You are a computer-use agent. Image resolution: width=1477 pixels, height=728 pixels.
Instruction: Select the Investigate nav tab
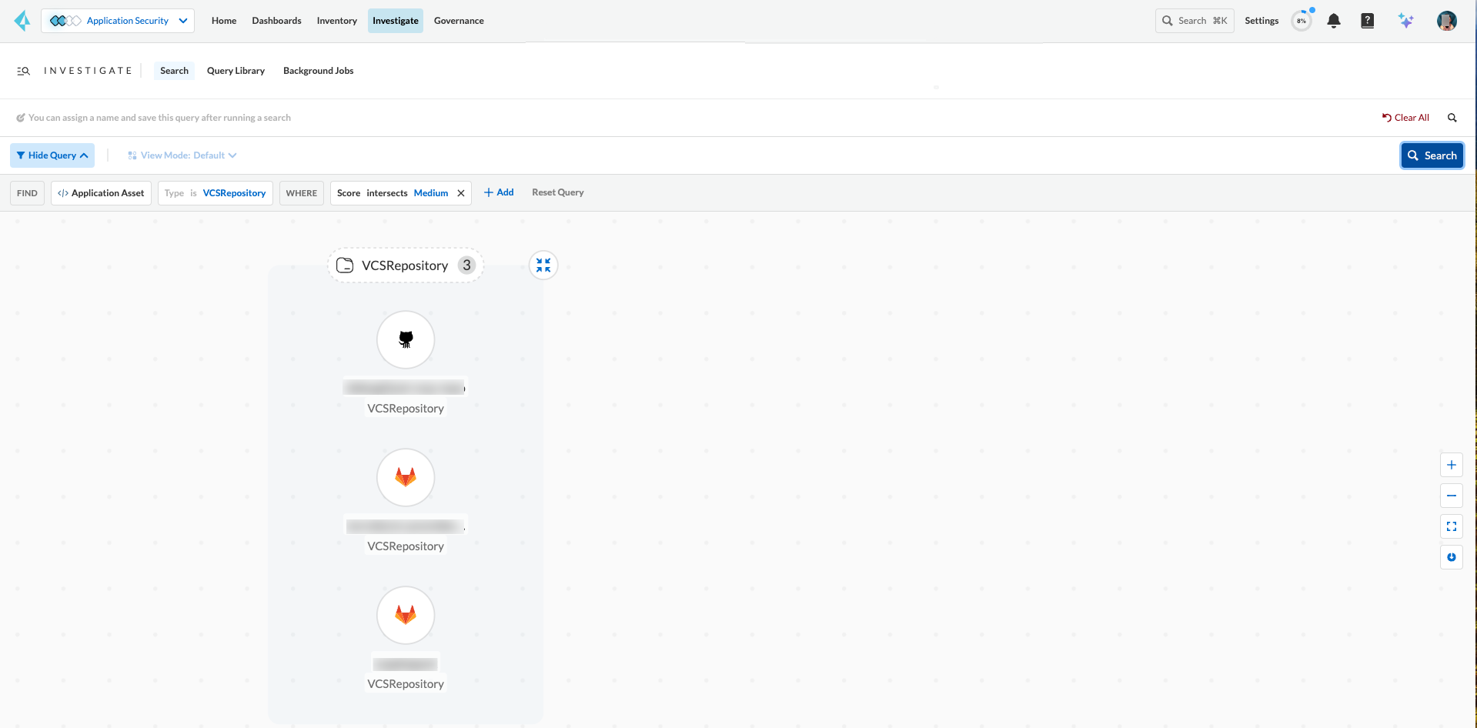click(396, 21)
